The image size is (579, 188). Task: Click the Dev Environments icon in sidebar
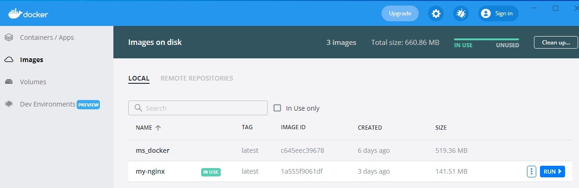point(9,104)
